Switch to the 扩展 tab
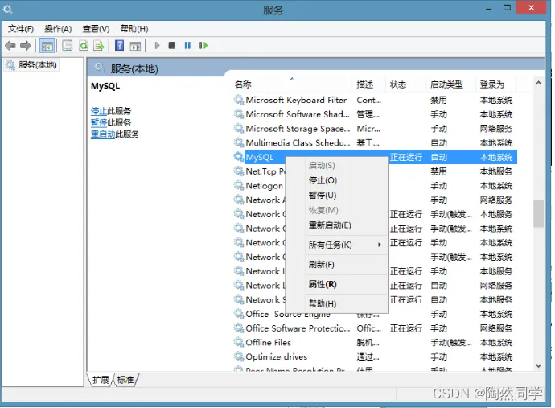Viewport: 555px width, 408px height. pyautogui.click(x=101, y=380)
